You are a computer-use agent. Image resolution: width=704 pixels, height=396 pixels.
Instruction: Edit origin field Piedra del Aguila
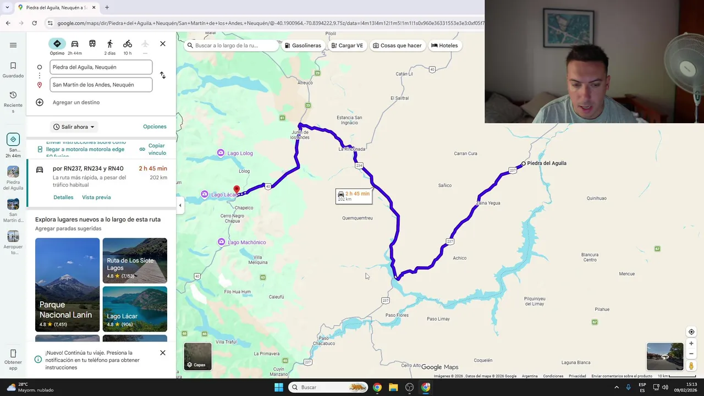point(101,67)
